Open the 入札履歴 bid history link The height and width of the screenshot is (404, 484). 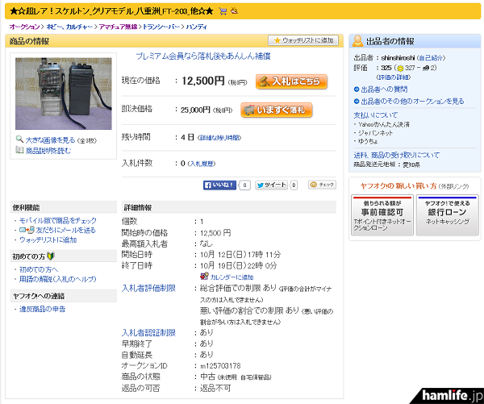pyautogui.click(x=202, y=164)
